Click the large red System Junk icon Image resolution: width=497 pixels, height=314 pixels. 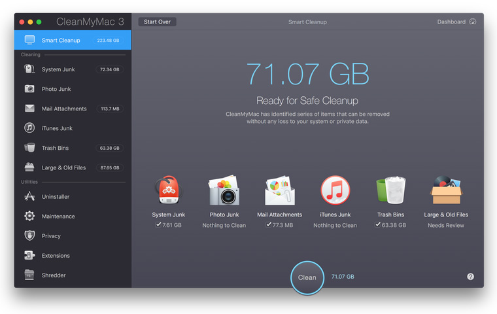pyautogui.click(x=168, y=190)
